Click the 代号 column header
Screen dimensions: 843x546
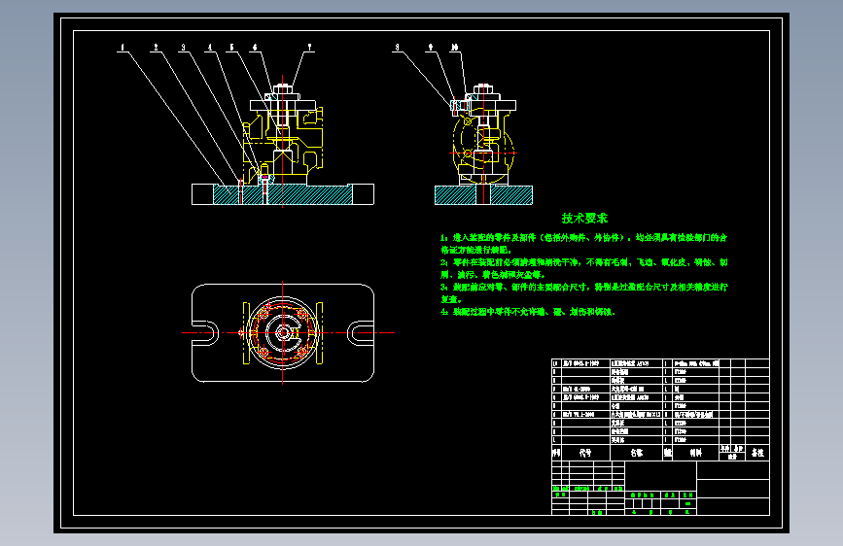[585, 453]
